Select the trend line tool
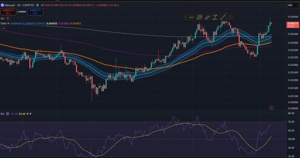The height and width of the screenshot is (158, 300). coord(222,18)
